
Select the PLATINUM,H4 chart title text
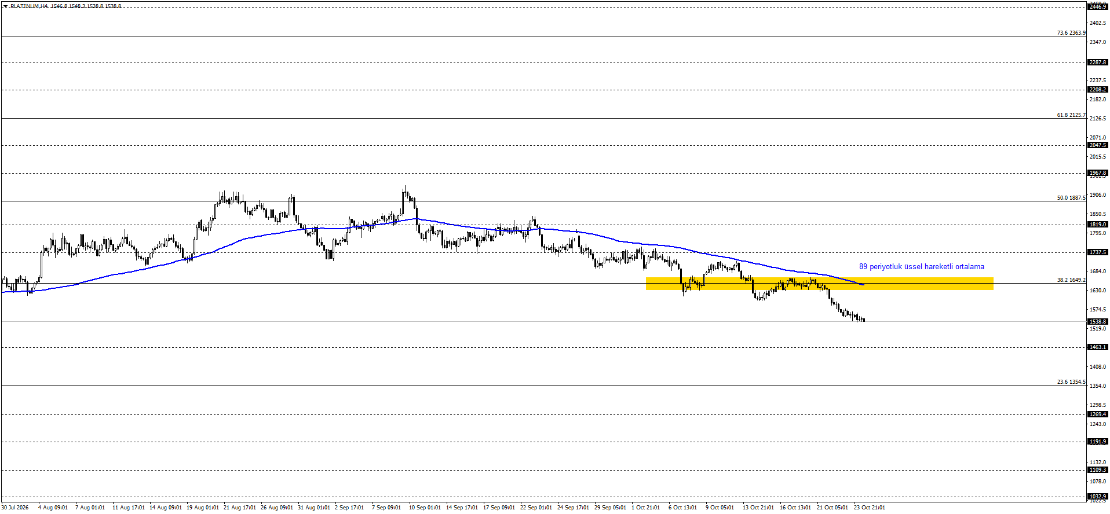point(29,6)
